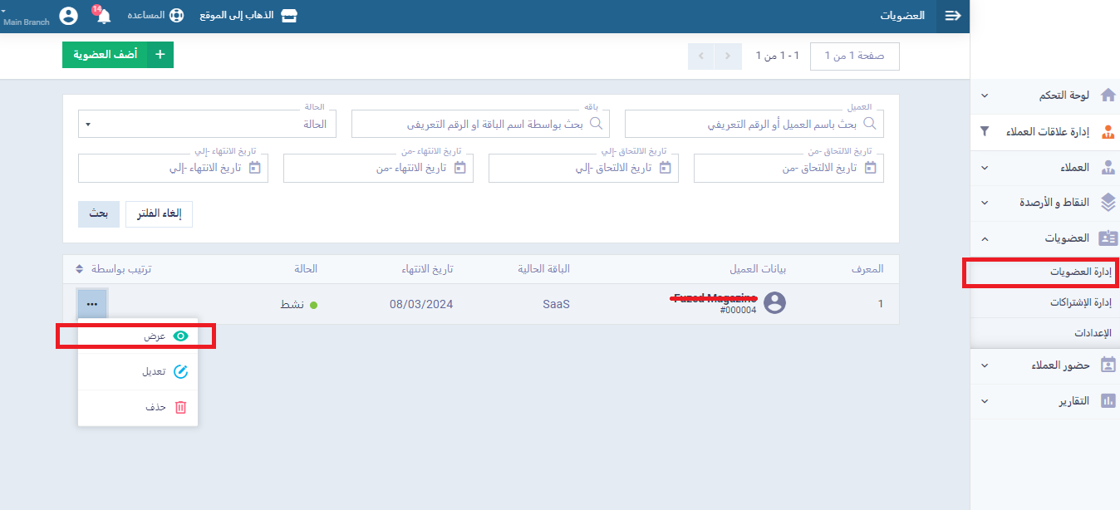Click calendar icon of تاريخ الالتحاق -إلي

pos(665,168)
